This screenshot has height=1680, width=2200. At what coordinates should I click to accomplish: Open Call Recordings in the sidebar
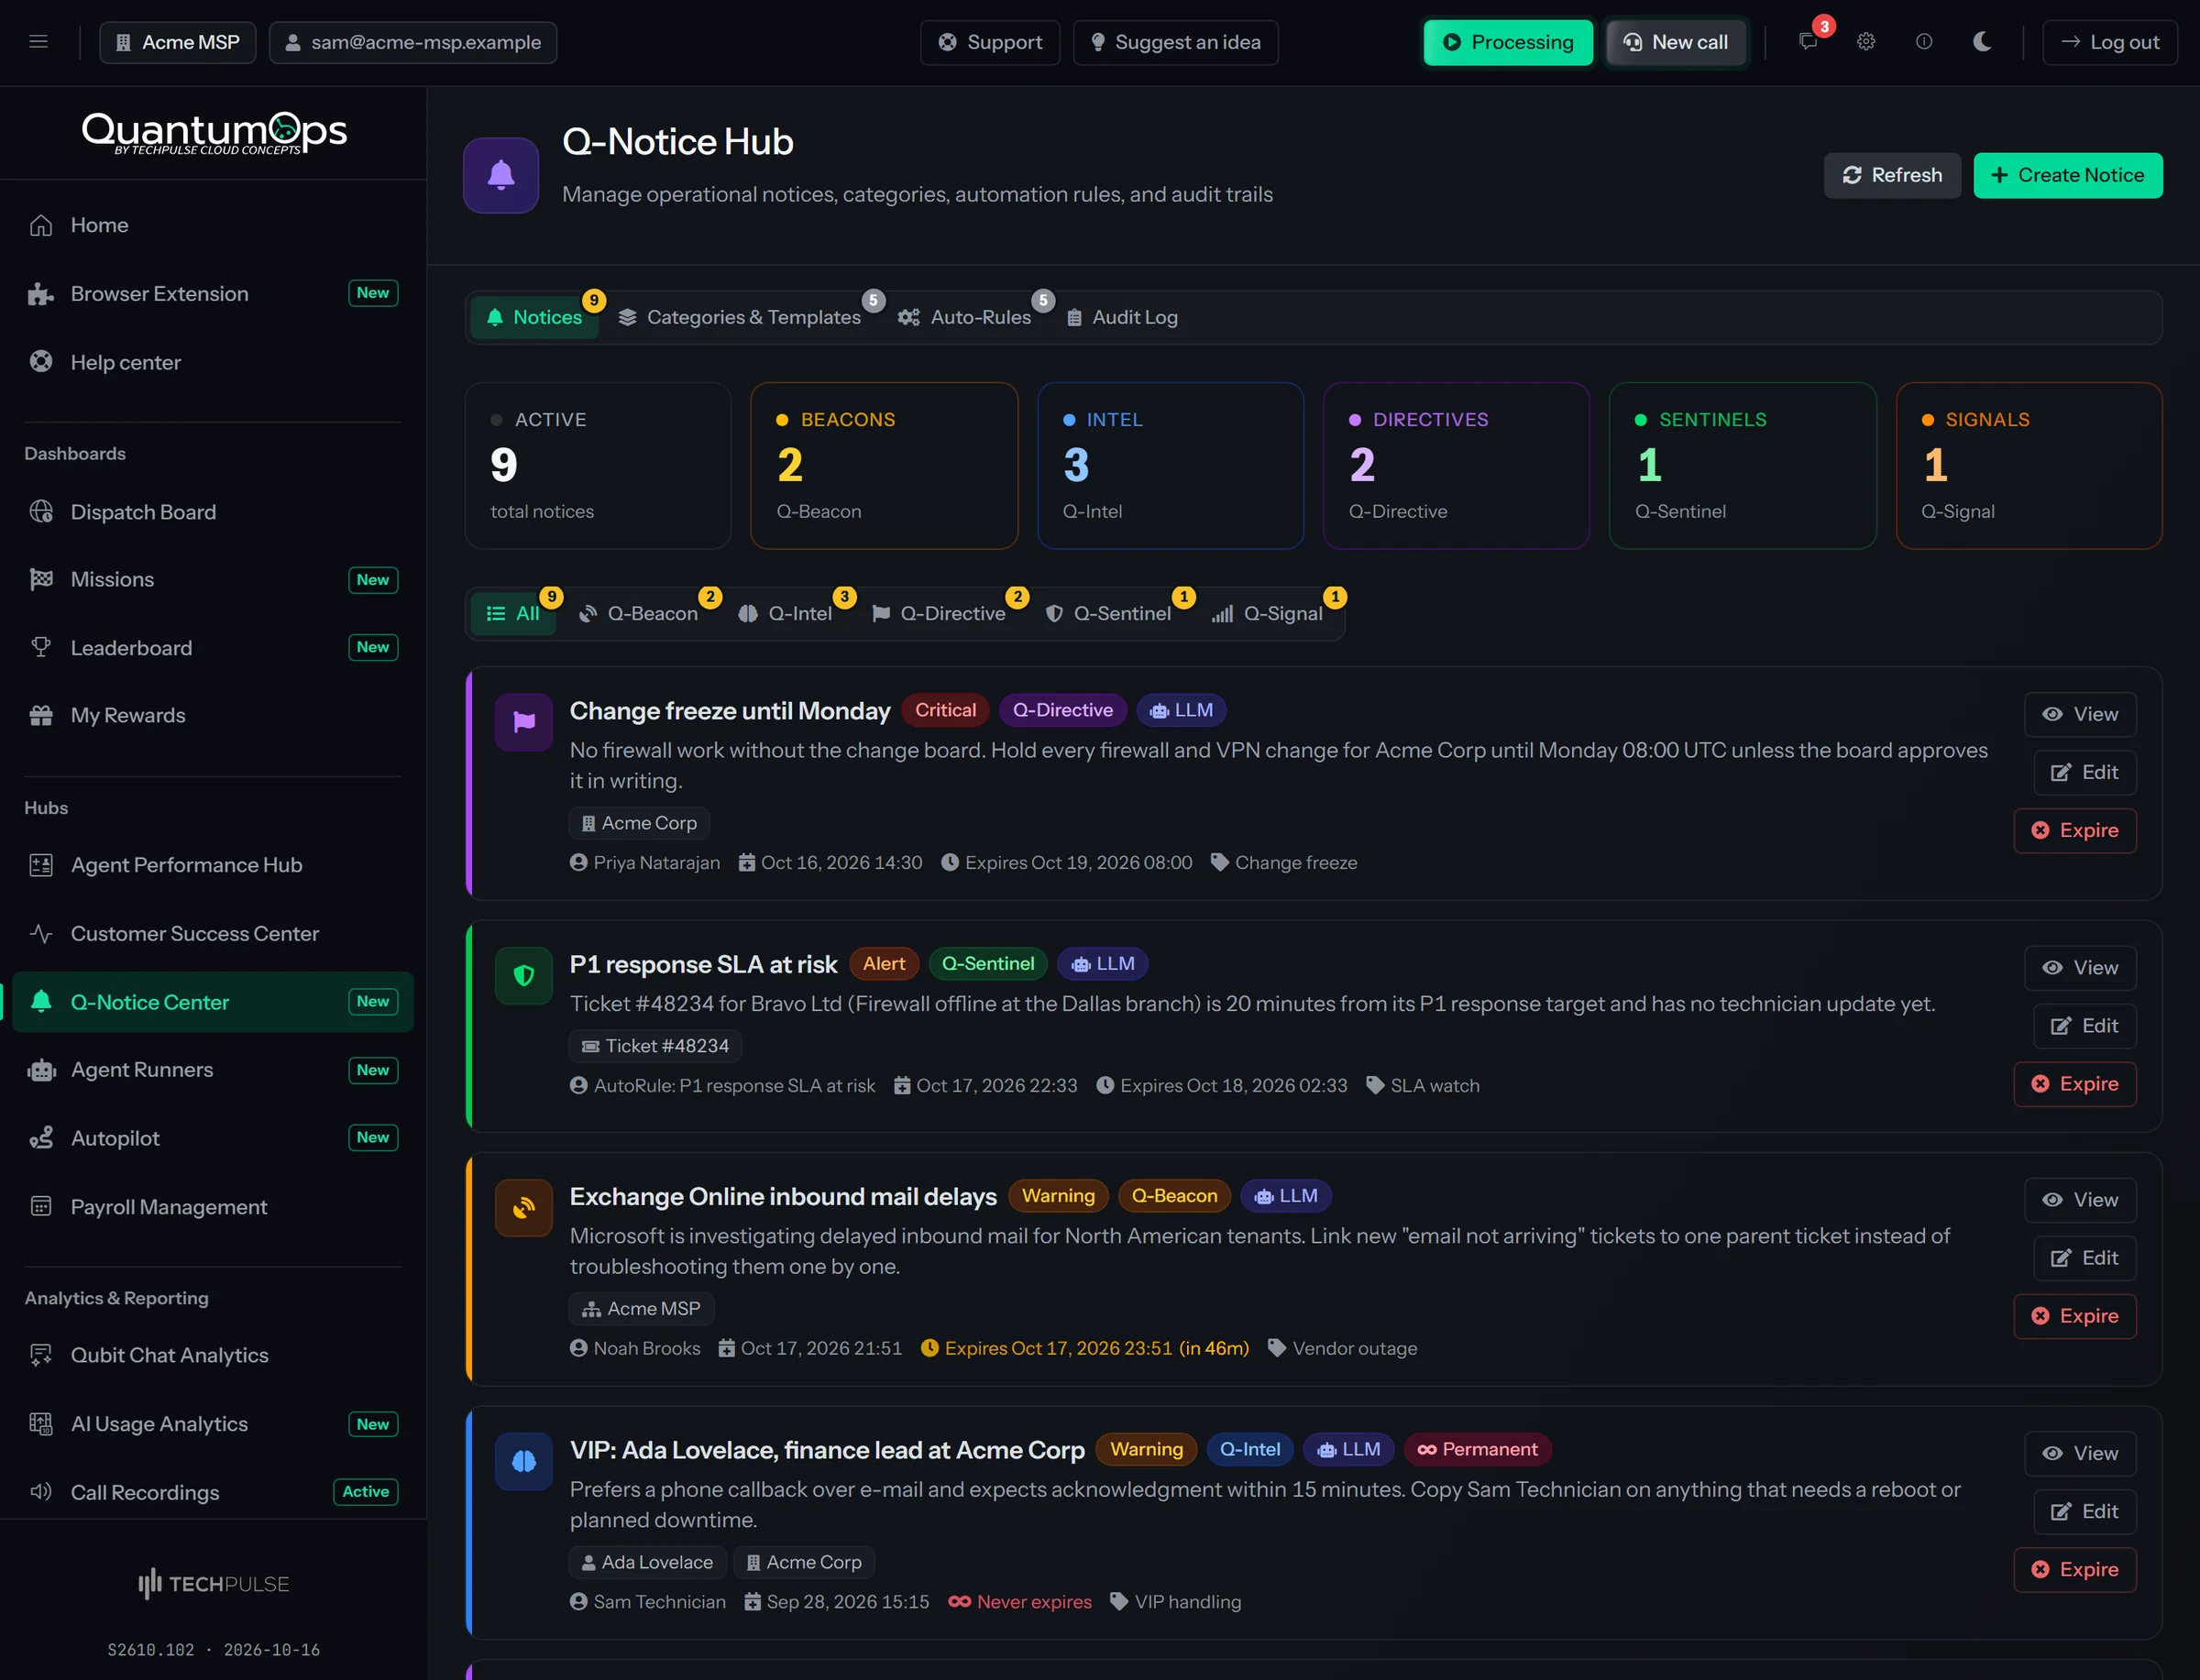coord(213,1492)
